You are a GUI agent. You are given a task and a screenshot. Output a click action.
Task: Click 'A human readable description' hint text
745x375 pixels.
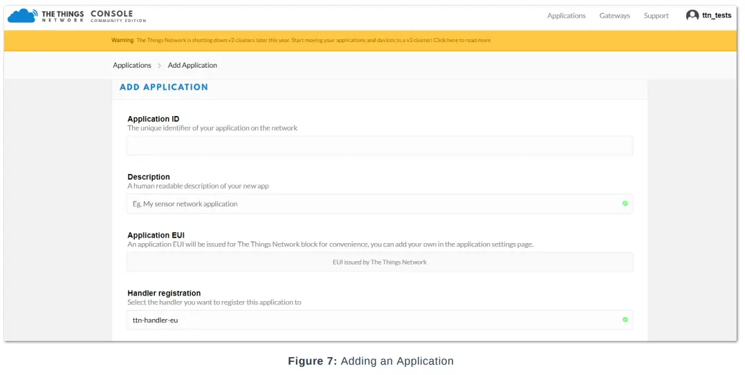coord(198,186)
